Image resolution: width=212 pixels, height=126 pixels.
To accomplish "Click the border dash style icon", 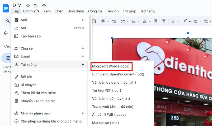I will (206, 21).
